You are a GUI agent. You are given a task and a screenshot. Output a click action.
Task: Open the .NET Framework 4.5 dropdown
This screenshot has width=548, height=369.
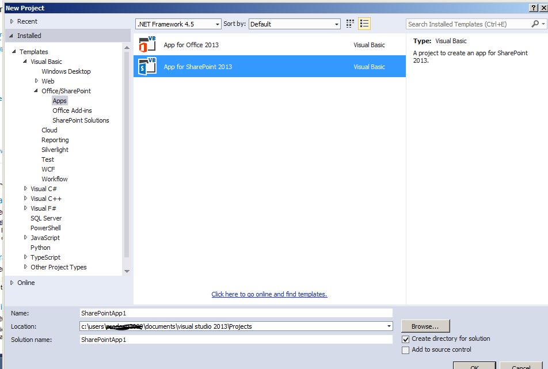(219, 24)
